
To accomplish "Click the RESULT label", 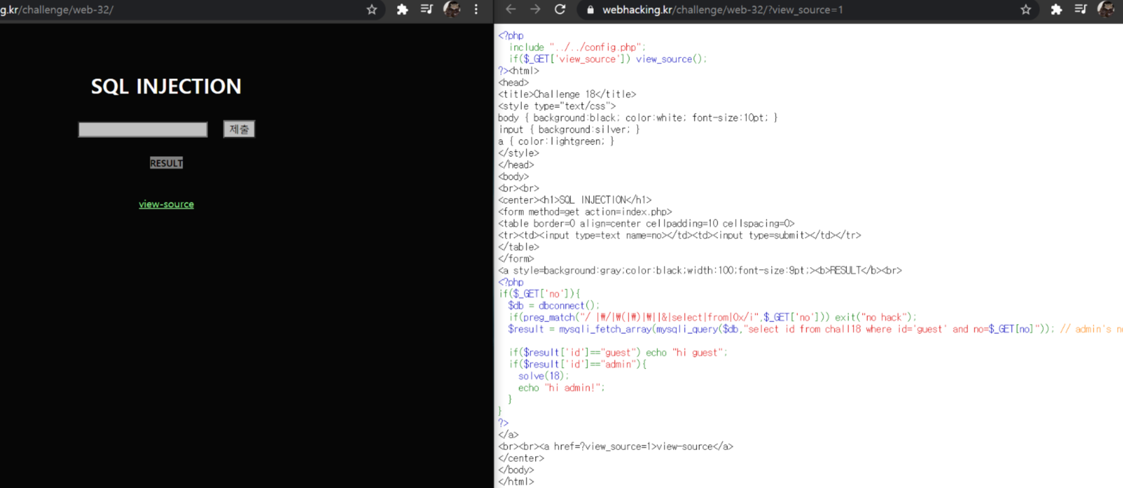I will tap(166, 163).
